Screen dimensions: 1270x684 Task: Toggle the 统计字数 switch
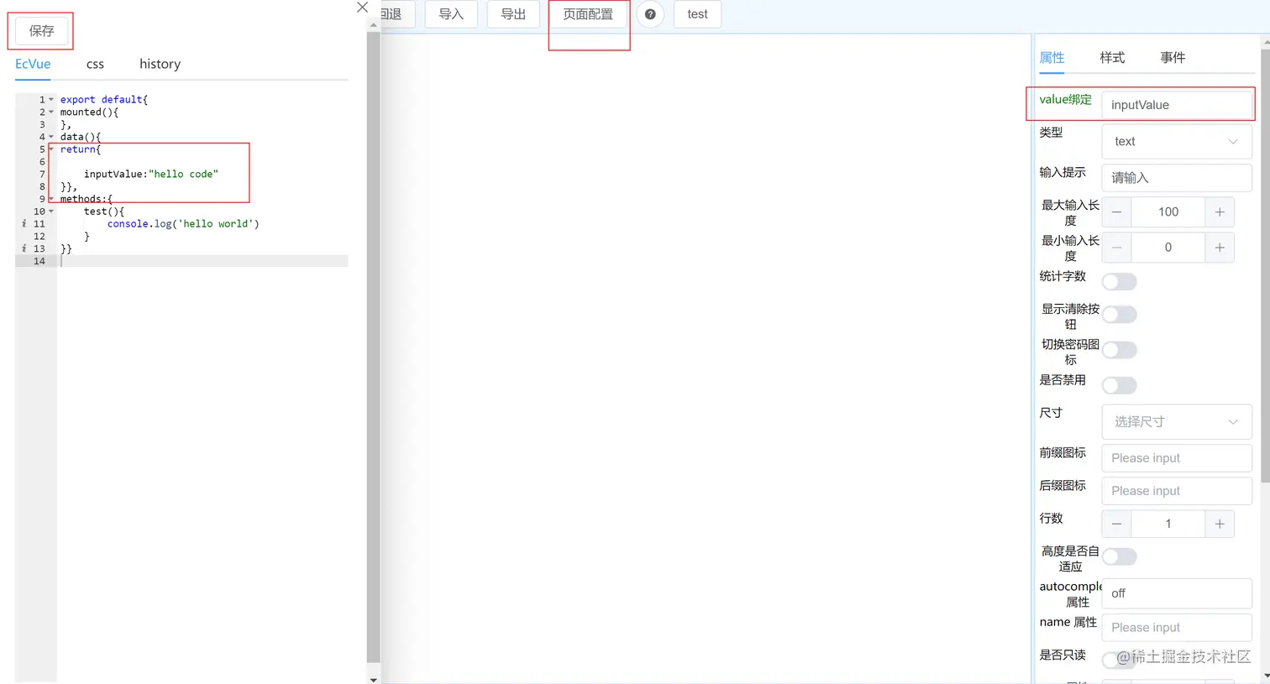(1120, 282)
